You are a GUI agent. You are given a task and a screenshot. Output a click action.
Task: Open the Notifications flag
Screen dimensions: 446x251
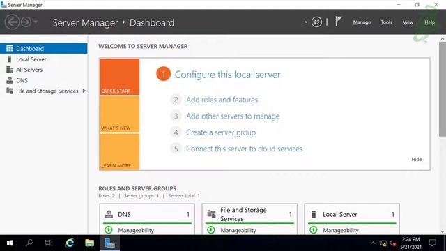(338, 22)
